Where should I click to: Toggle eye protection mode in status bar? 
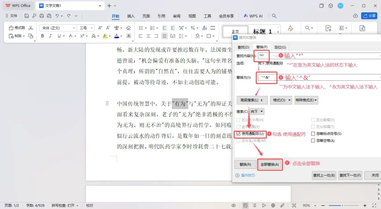coord(234,205)
